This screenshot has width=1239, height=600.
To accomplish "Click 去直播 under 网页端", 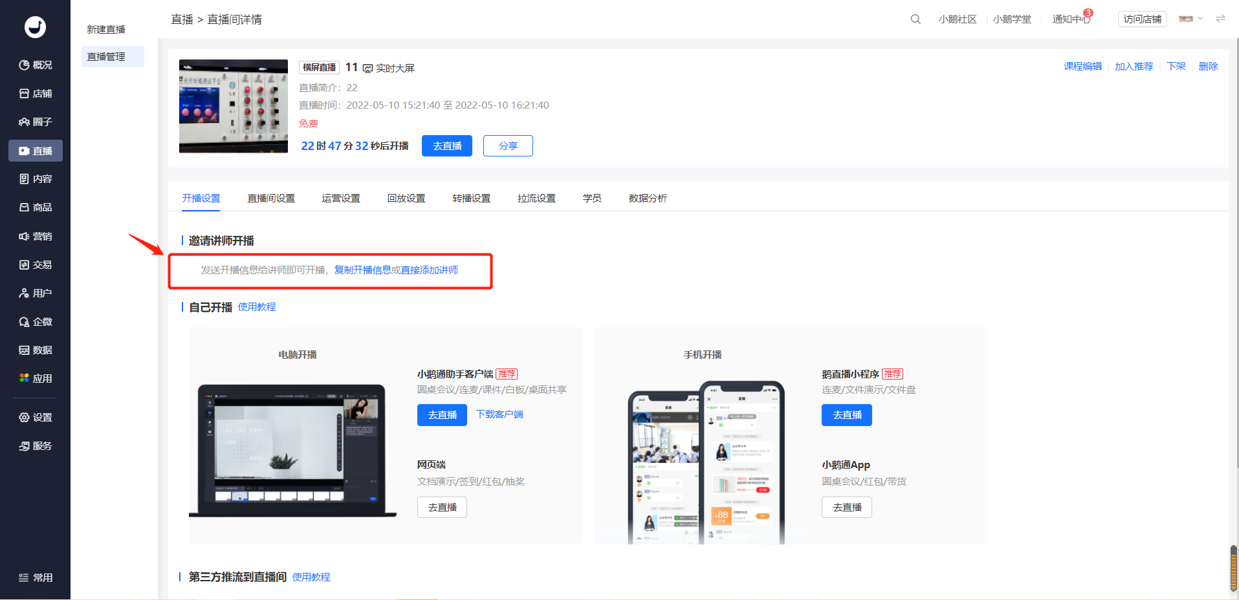I will (442, 507).
